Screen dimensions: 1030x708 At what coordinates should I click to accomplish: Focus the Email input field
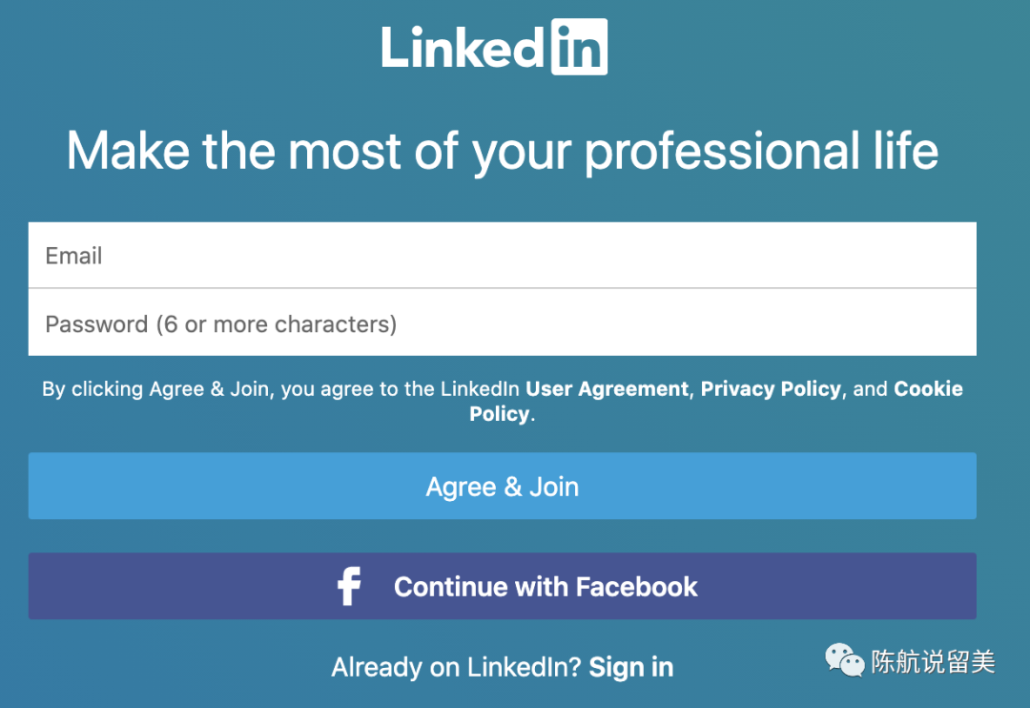[502, 256]
